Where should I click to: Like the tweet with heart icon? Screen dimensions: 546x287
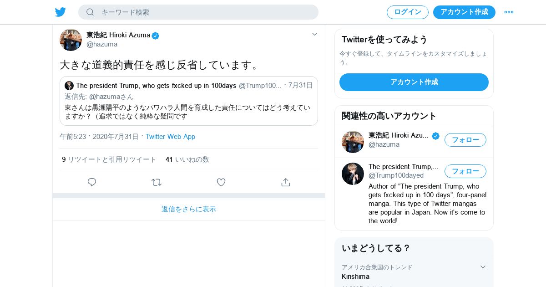click(x=221, y=182)
